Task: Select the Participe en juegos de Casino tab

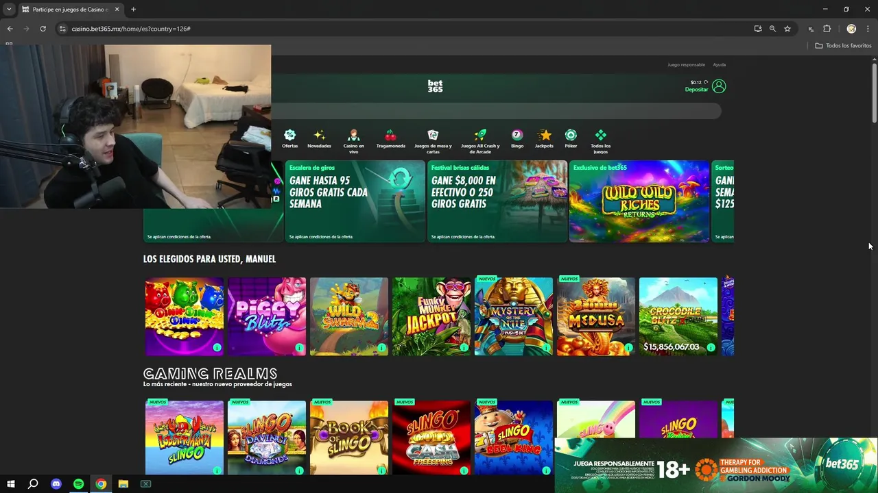Action: [71, 10]
